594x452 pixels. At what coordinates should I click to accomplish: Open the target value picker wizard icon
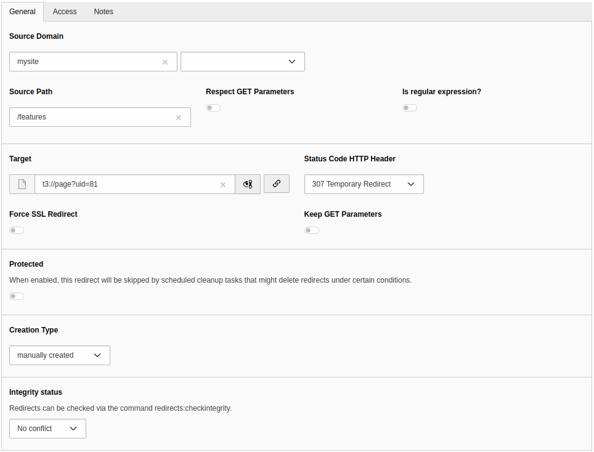(x=248, y=184)
